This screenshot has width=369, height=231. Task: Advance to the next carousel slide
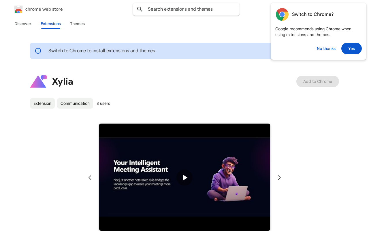(x=279, y=178)
